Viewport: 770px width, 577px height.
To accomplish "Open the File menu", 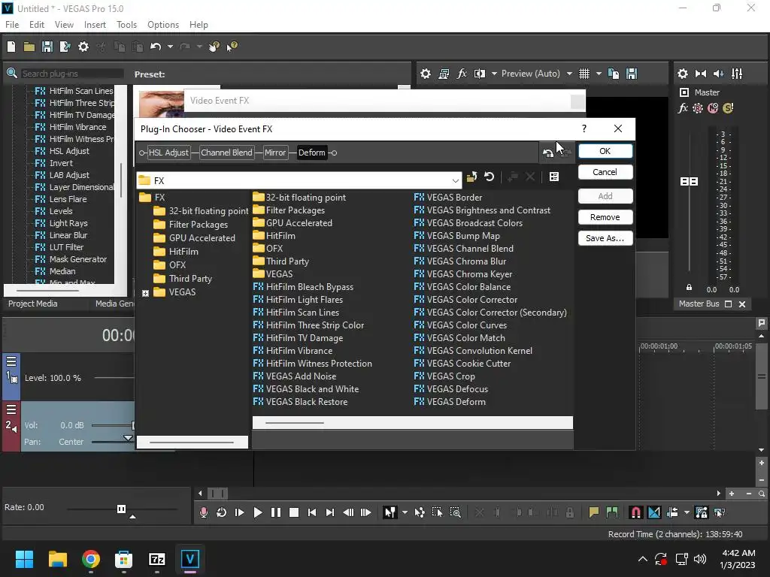I will (12, 25).
